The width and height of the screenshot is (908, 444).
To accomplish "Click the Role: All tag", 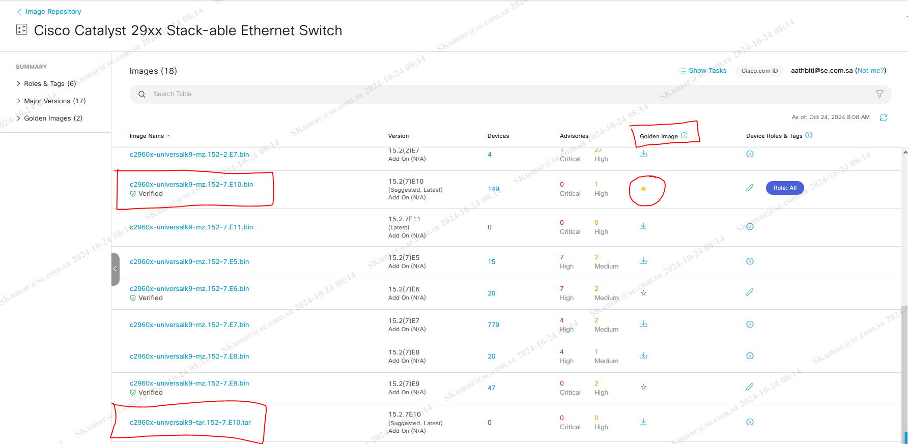I will (785, 188).
